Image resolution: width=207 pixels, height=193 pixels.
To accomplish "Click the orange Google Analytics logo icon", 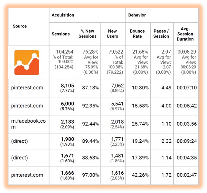I will tap(27, 63).
